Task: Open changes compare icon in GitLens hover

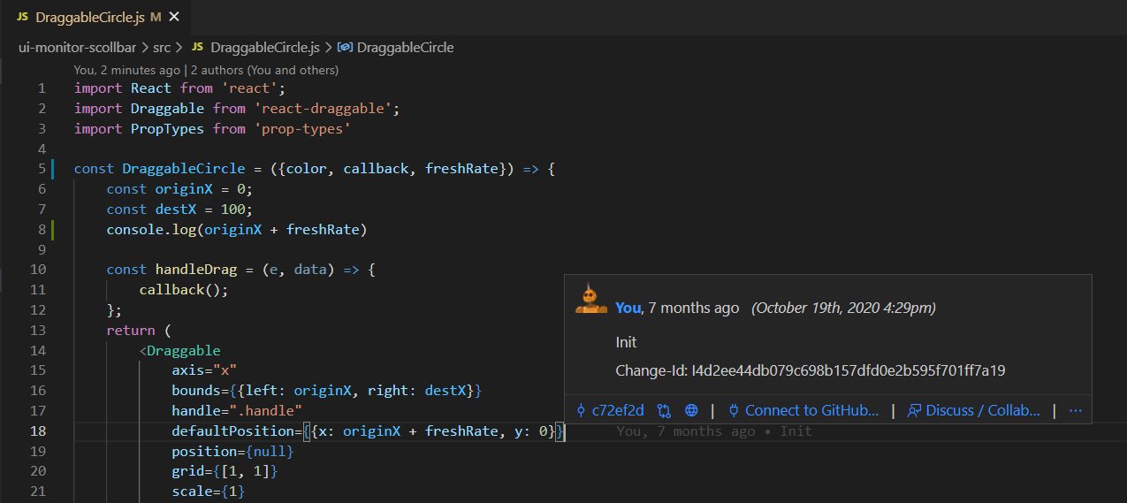Action: (x=664, y=410)
